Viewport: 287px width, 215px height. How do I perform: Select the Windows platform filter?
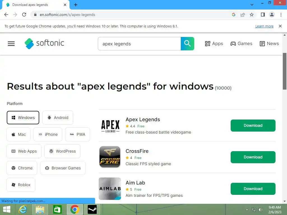pos(23,118)
